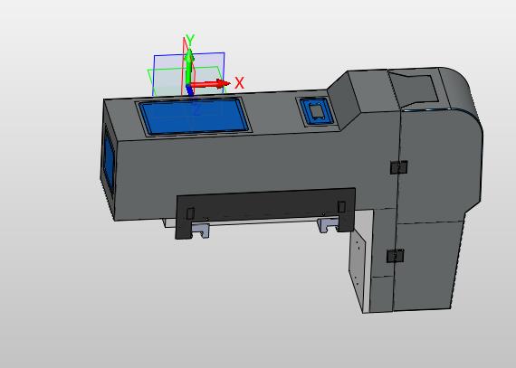Select the upper black clip on vertical seam
Screen dimensions: 516x368
[x=399, y=167]
